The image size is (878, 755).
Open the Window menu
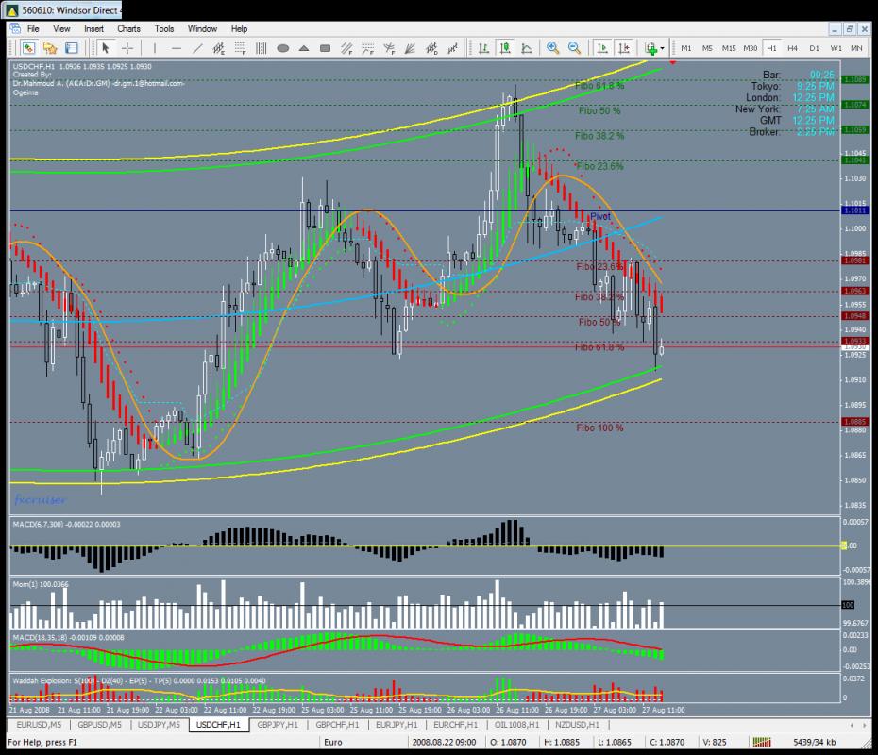click(x=202, y=28)
